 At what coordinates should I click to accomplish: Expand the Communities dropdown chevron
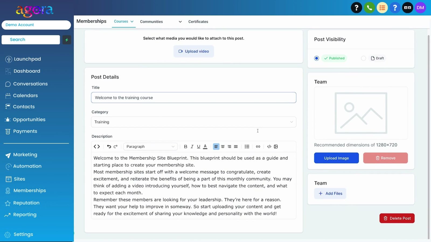pos(180,22)
